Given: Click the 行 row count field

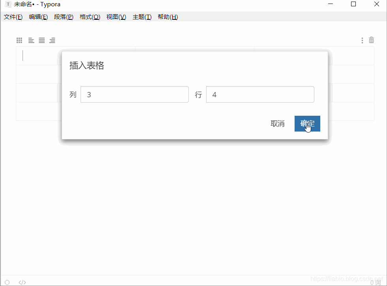Looking at the screenshot, I should (x=260, y=94).
